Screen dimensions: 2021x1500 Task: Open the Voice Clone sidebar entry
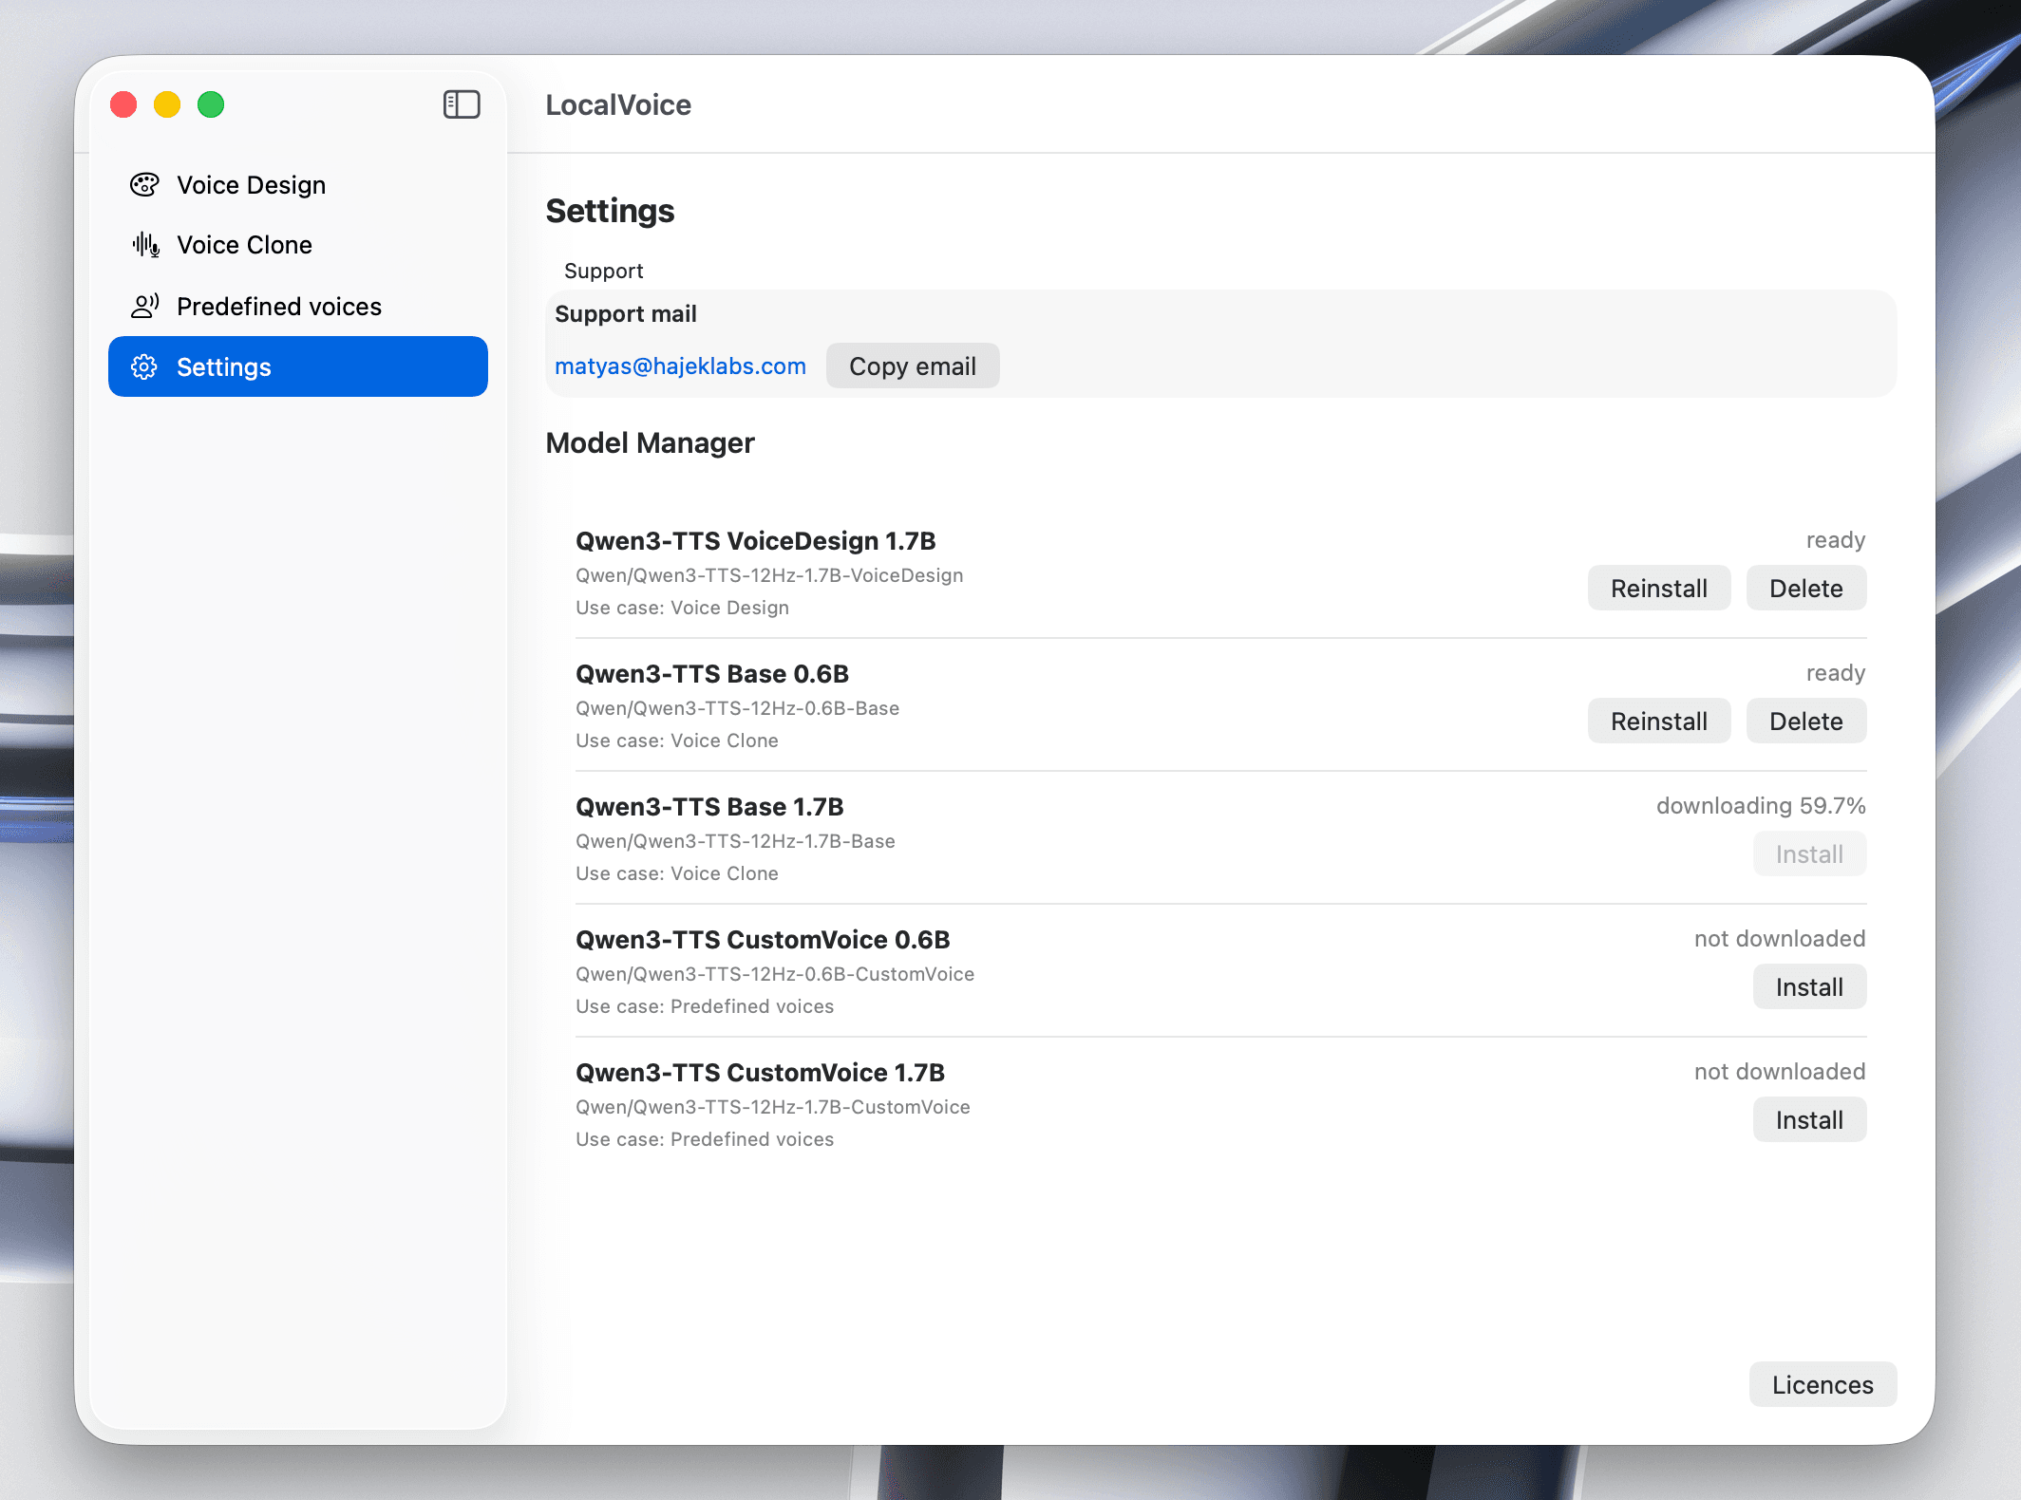(243, 244)
